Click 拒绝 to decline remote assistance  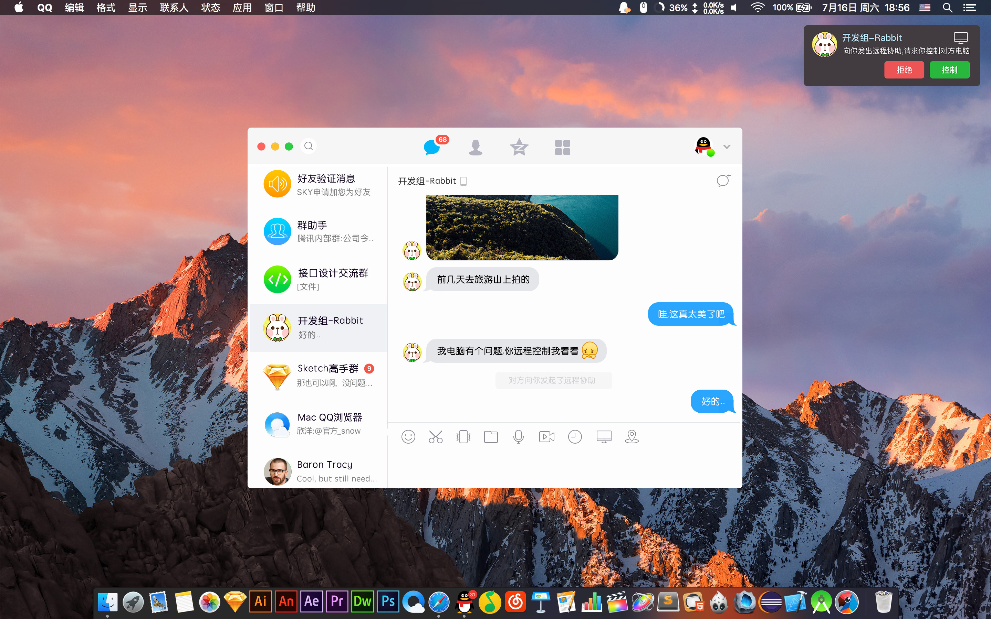(904, 69)
